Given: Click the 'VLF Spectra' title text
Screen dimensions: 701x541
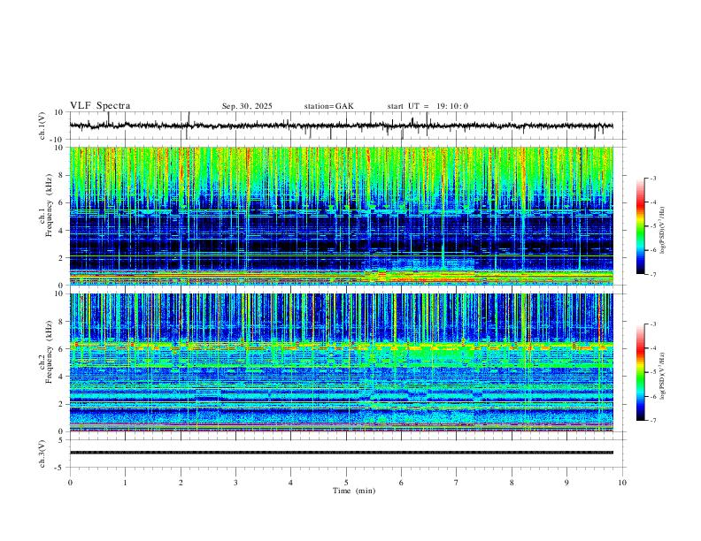Looking at the screenshot, I should tap(100, 106).
